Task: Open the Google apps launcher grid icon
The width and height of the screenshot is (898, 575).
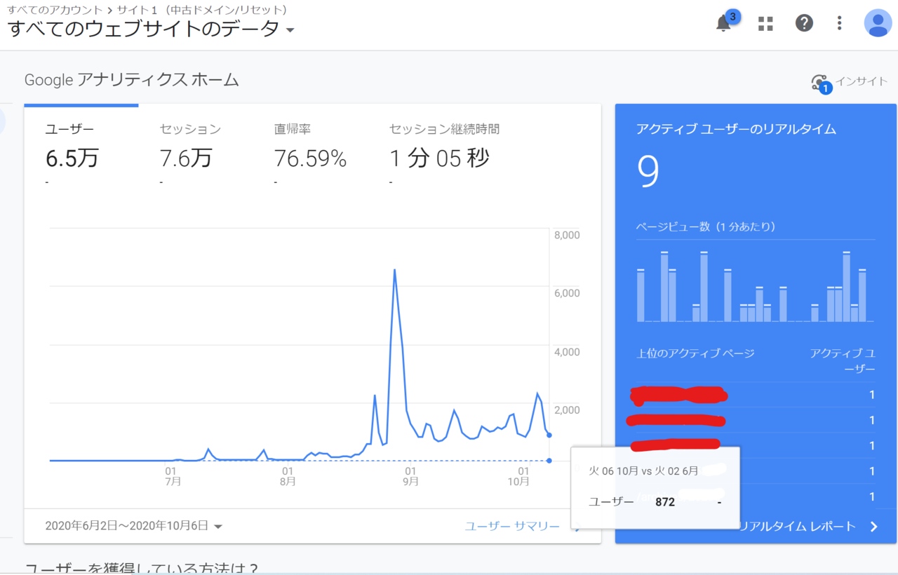Action: (765, 23)
